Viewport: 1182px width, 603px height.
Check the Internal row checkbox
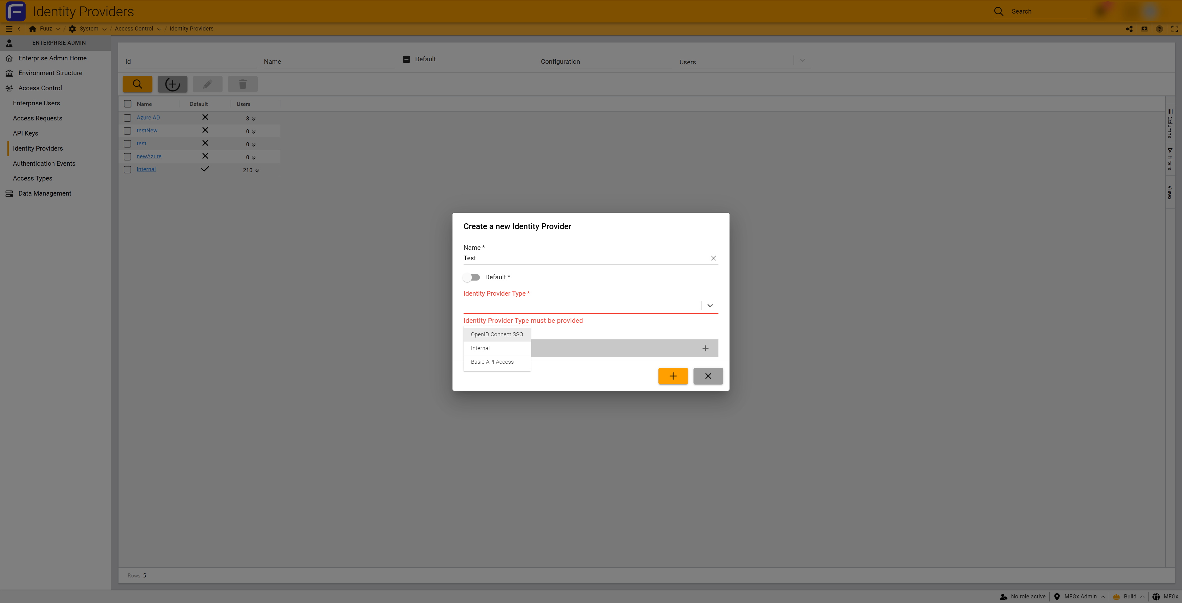click(127, 169)
